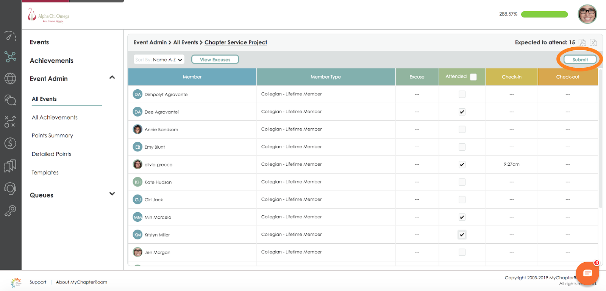Open Templates submenu item
The height and width of the screenshot is (291, 606).
[x=45, y=173]
